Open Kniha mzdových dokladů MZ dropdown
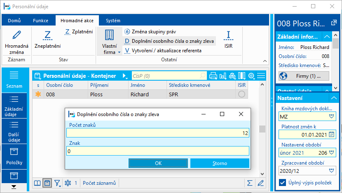Image resolution: width=342 pixels, height=193 pixels. click(331, 116)
